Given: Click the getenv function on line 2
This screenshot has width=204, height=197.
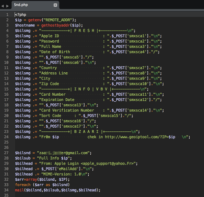Looking at the screenshot, I should click(x=35, y=20).
